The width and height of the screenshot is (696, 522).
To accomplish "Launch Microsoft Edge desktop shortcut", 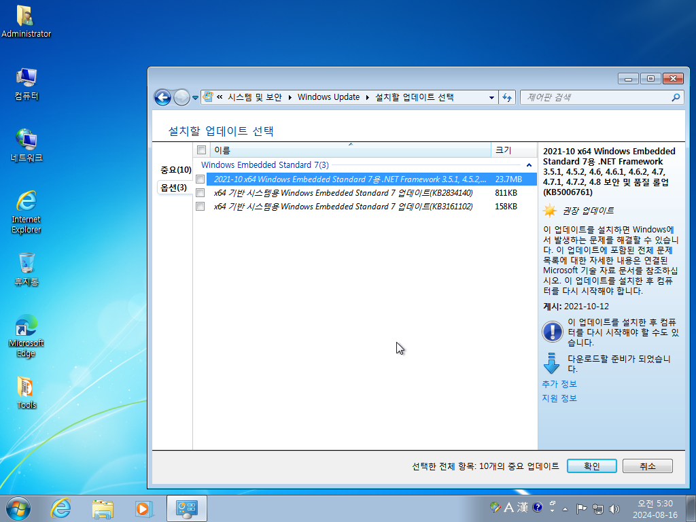I will pyautogui.click(x=27, y=336).
